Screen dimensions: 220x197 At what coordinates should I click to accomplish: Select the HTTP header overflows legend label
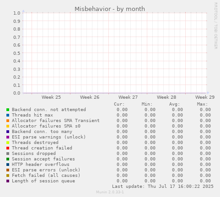click(x=41, y=165)
